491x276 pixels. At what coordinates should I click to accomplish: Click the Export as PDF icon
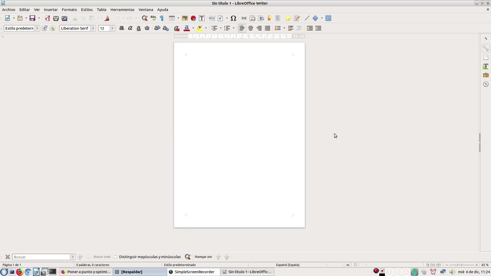click(x=47, y=18)
